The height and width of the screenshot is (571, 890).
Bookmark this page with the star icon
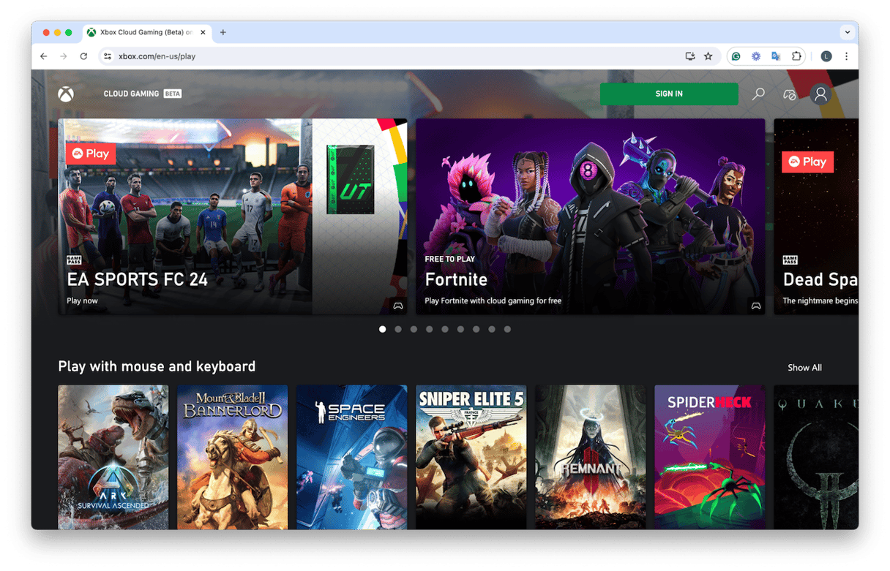(708, 56)
